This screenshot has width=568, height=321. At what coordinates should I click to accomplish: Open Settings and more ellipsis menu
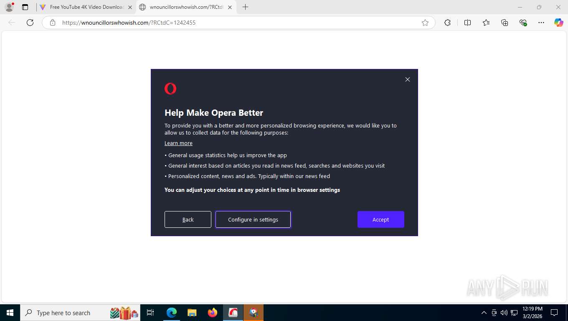click(541, 23)
